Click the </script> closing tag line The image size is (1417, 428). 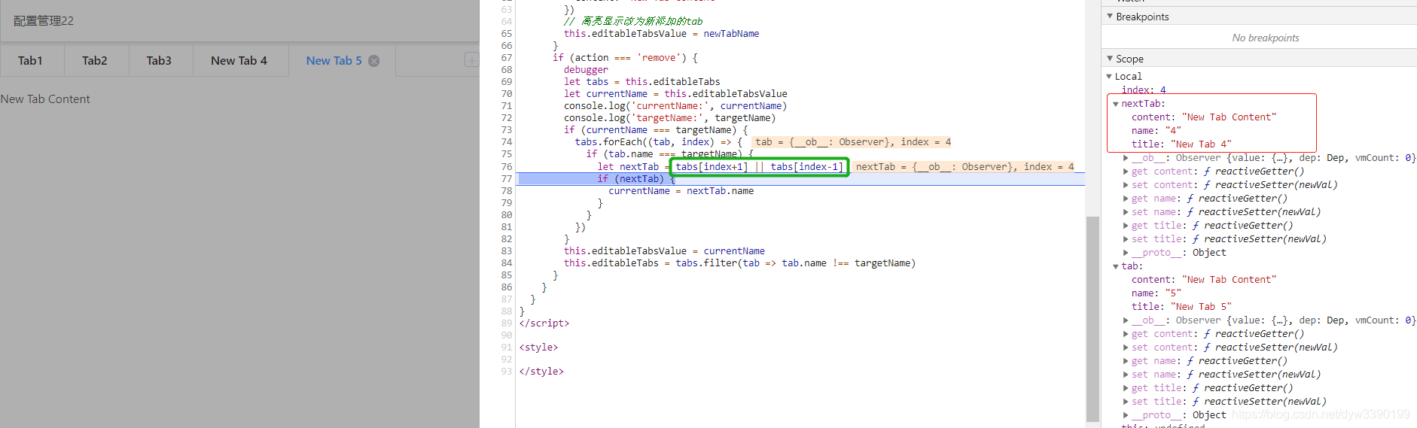coord(544,323)
